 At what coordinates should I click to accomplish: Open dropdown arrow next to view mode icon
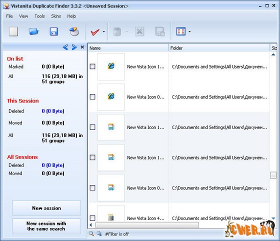[x=189, y=32]
